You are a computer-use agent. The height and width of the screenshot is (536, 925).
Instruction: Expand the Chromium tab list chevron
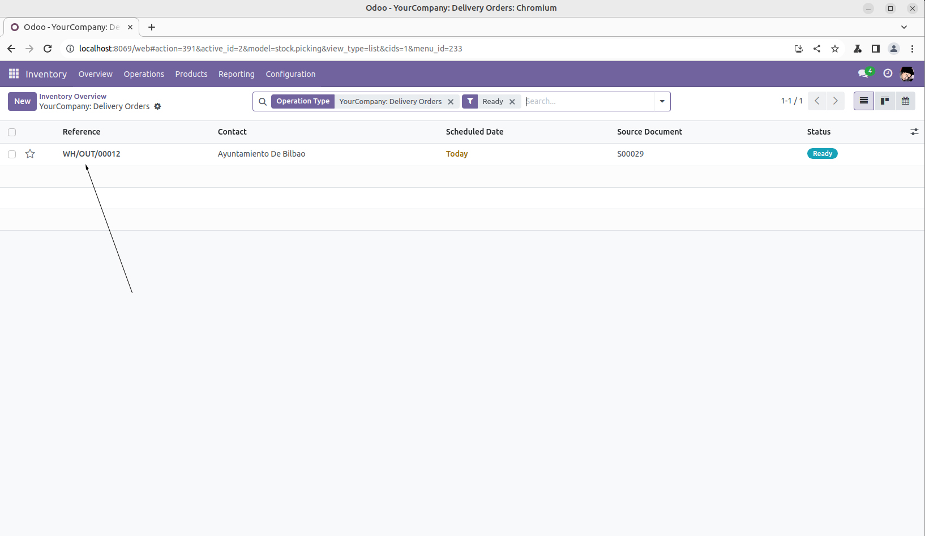pos(903,27)
